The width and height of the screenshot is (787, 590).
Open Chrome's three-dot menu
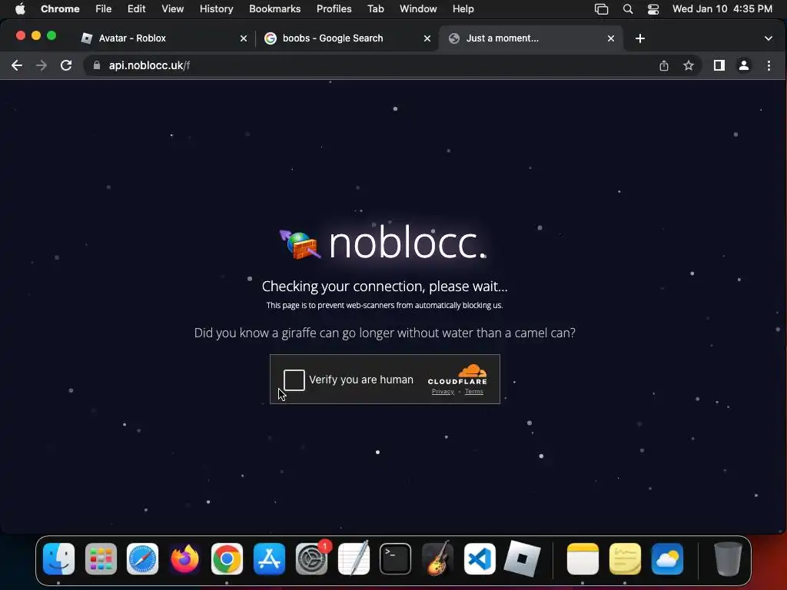769,66
